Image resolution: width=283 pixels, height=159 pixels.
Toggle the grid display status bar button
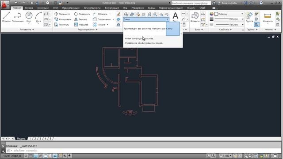31,156
